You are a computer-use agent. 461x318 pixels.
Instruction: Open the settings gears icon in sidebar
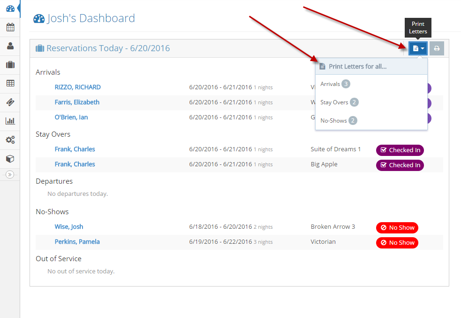[x=10, y=140]
